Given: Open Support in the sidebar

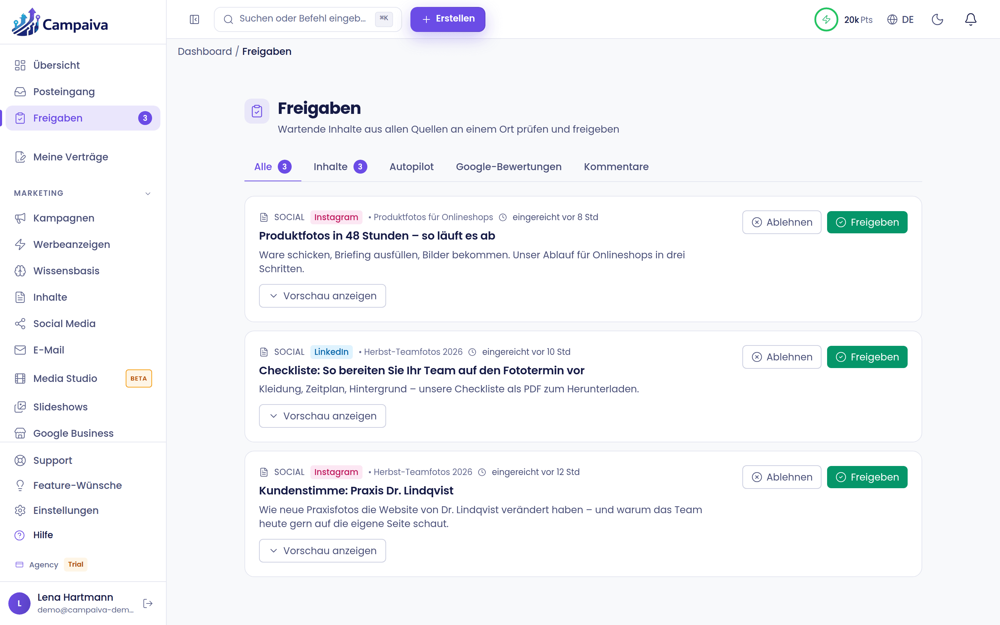Looking at the screenshot, I should click(83, 460).
